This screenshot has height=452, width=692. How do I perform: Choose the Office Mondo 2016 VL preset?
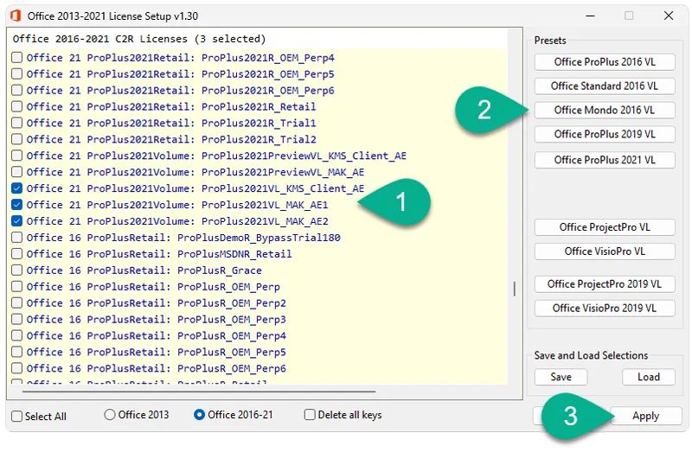(604, 111)
